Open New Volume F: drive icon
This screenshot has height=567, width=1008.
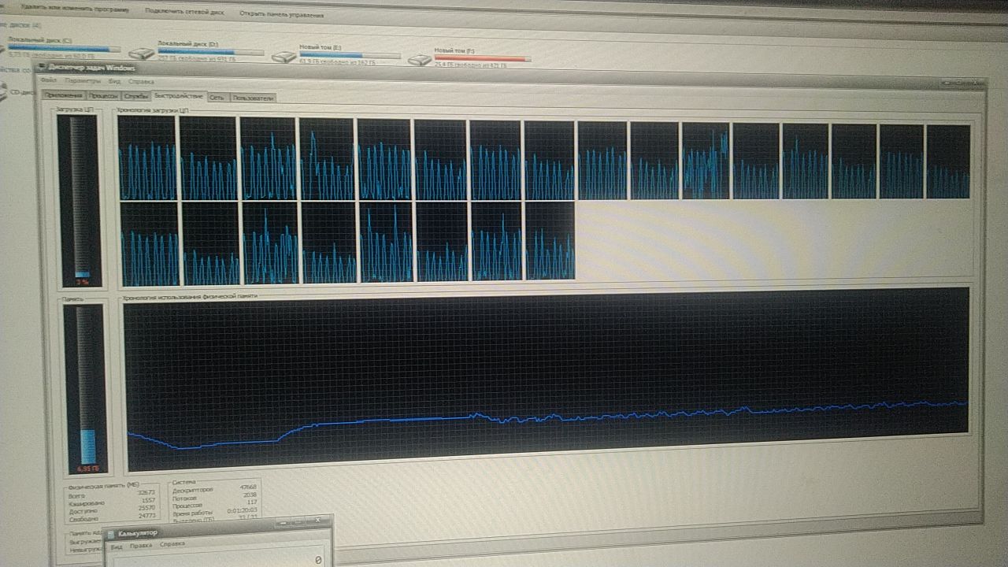tap(421, 59)
